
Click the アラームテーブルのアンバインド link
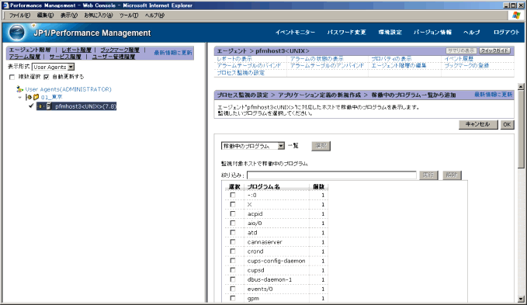pos(327,65)
